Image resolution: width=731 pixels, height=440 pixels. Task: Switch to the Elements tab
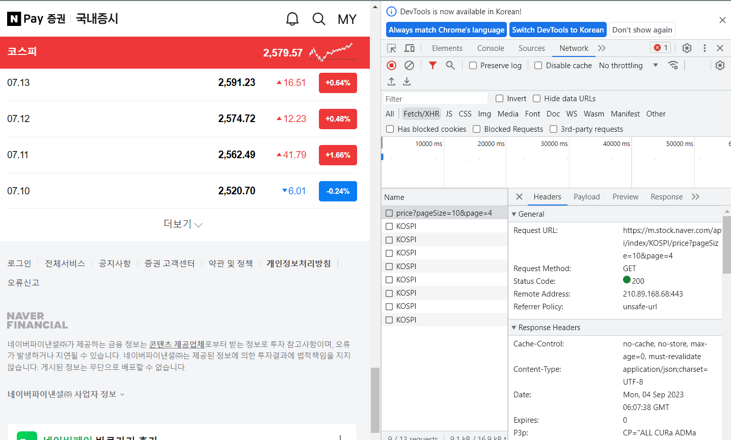tap(447, 48)
